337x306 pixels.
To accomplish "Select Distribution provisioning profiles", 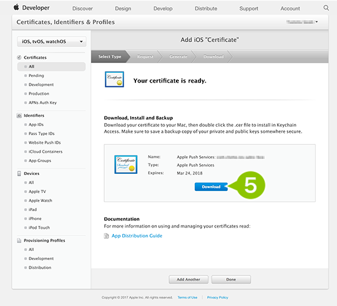I will tap(40, 267).
